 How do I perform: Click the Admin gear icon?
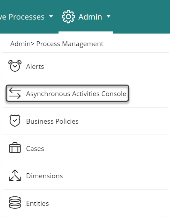[x=68, y=17]
